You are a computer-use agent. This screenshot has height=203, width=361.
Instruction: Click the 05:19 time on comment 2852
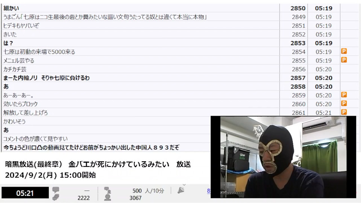coord(324,35)
